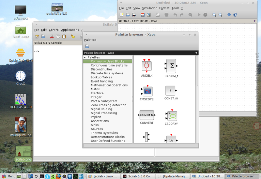Select the BIGSOM_f sum block
The width and height of the screenshot is (261, 179).
tap(171, 68)
